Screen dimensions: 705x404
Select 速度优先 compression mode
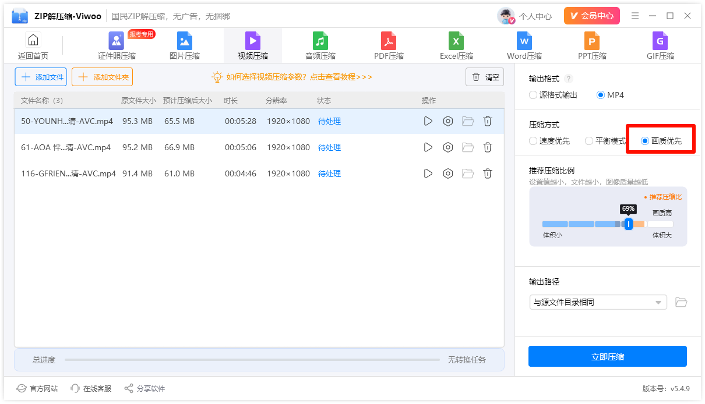[x=549, y=141]
